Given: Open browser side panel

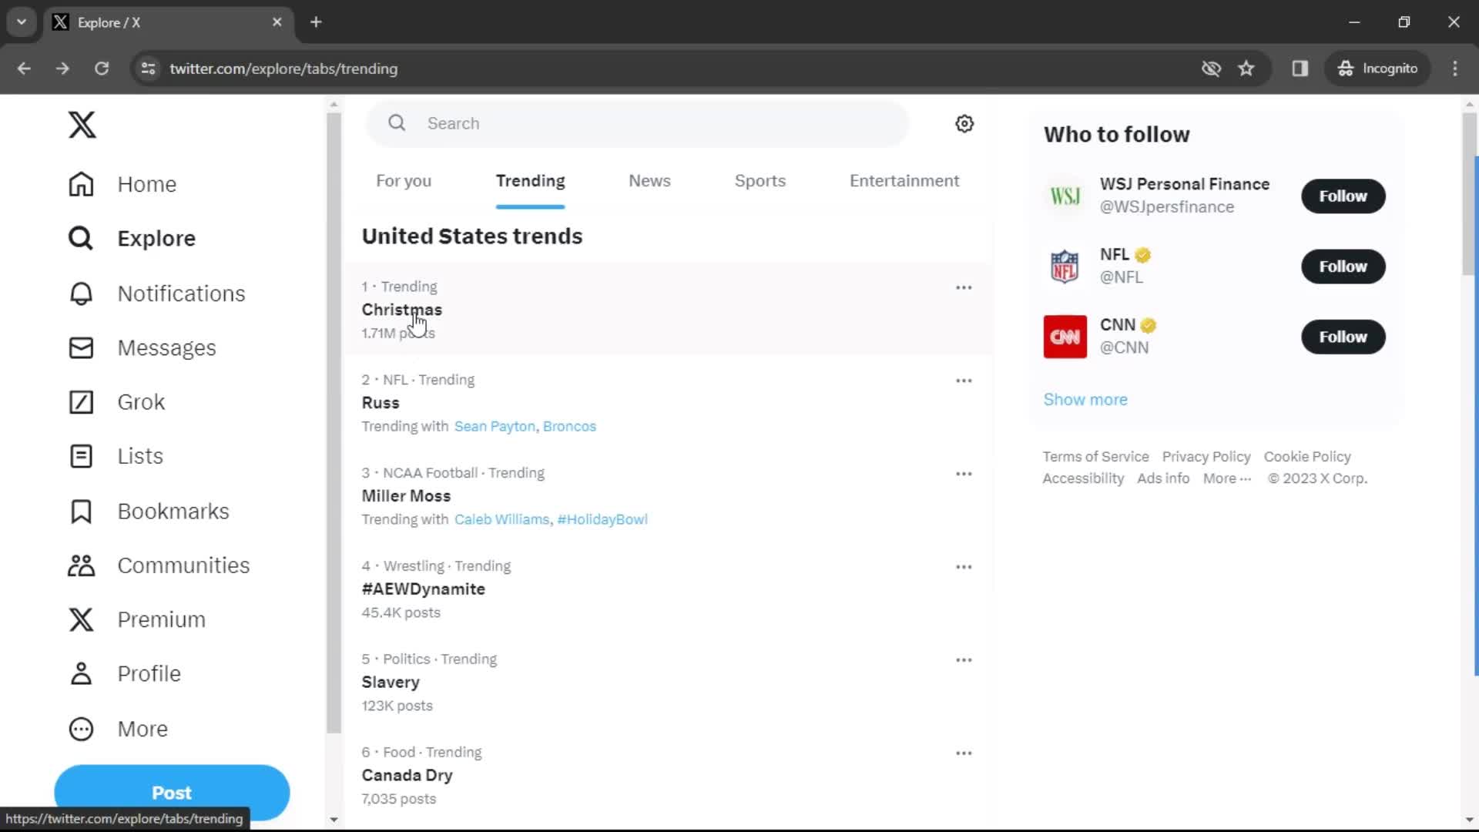Looking at the screenshot, I should 1300,69.
